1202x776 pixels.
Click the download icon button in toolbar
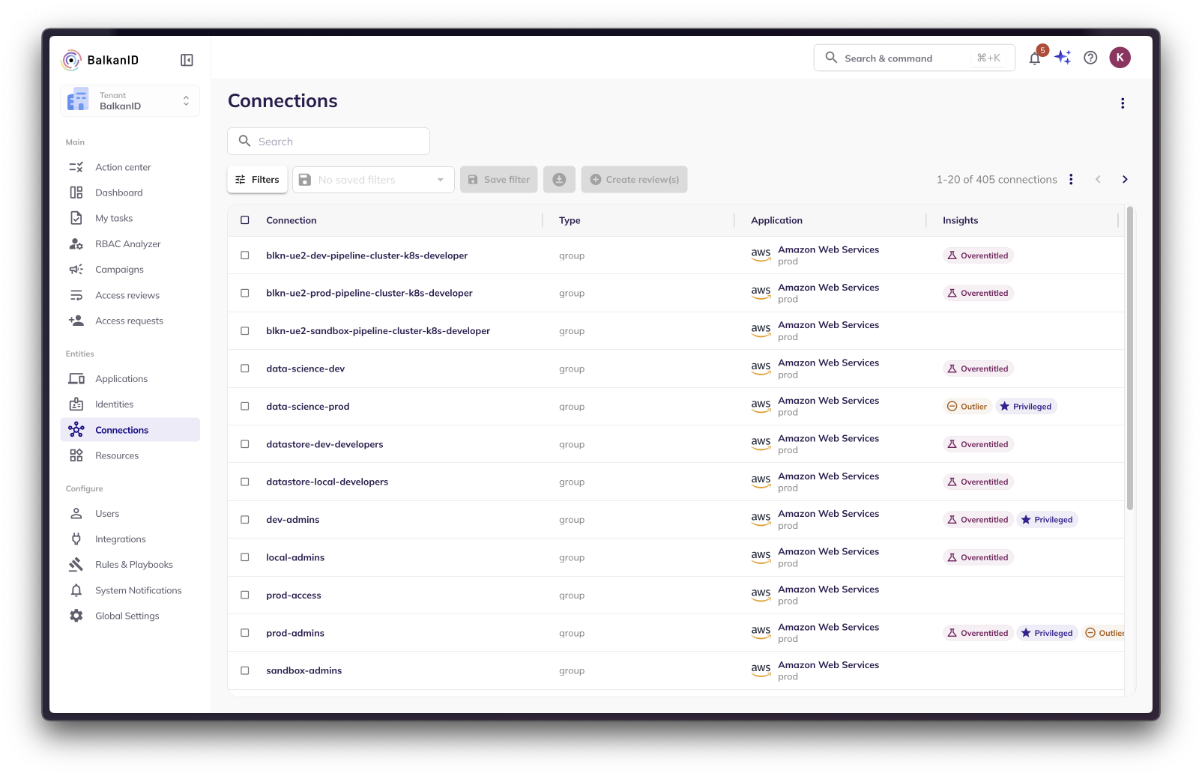coord(559,180)
